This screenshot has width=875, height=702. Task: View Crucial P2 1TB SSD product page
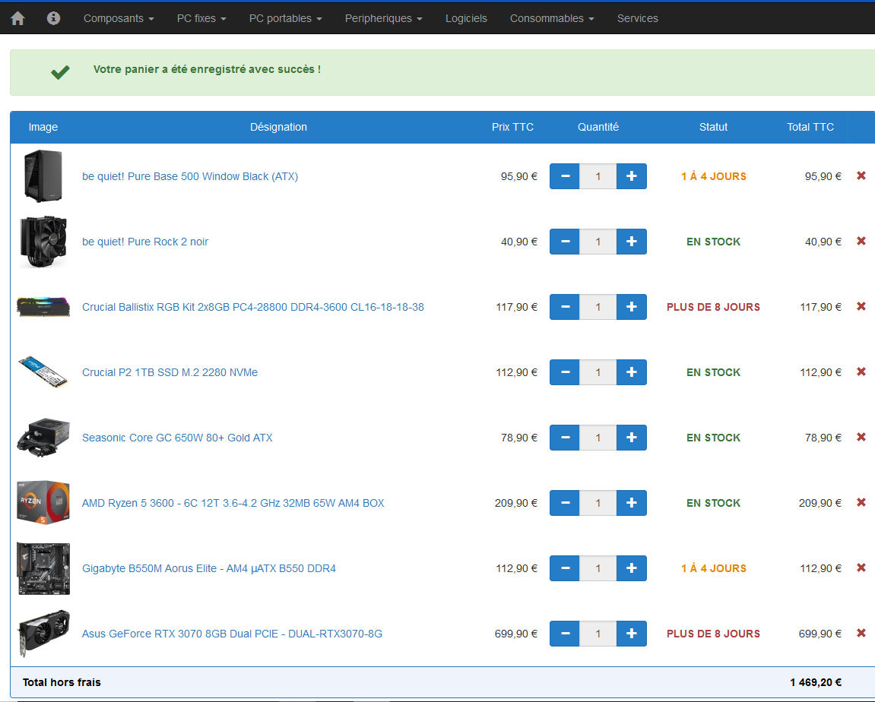click(x=170, y=372)
